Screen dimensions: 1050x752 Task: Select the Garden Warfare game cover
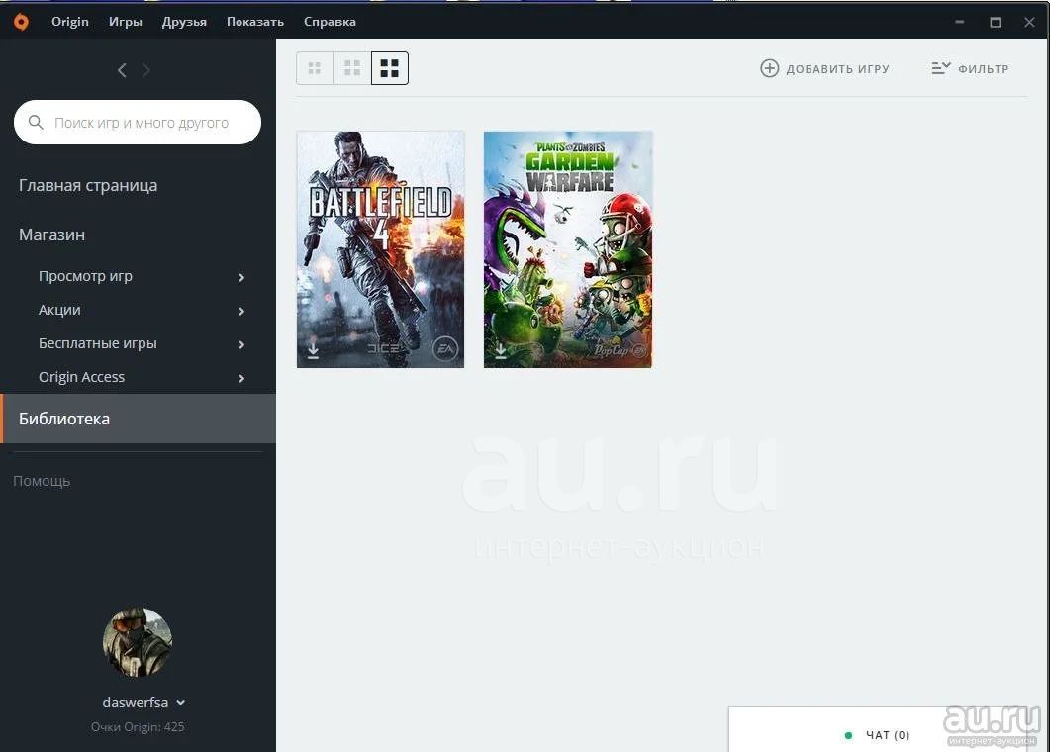[x=568, y=249]
